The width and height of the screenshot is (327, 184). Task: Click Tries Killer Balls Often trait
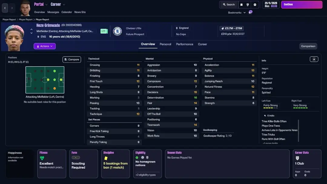(x=274, y=121)
